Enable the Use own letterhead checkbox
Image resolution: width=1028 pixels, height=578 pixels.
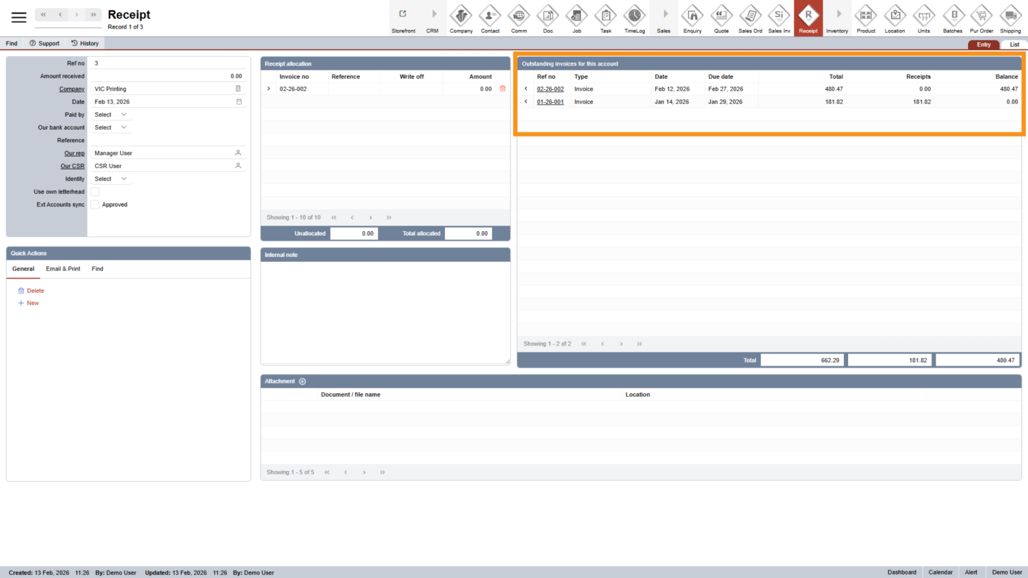(95, 192)
